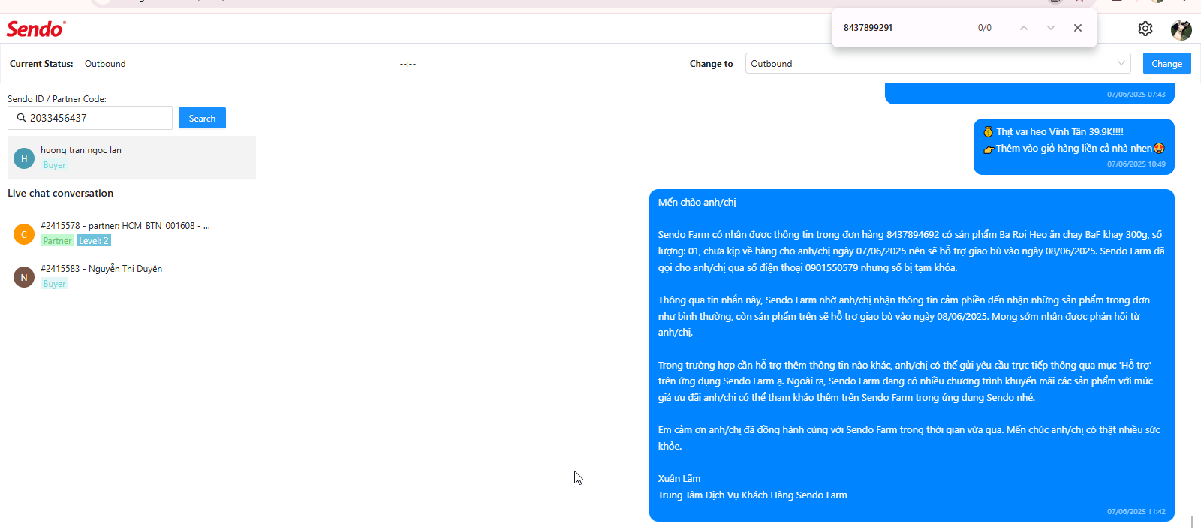The height and width of the screenshot is (530, 1201).
Task: Click the Change status button
Action: (1166, 63)
